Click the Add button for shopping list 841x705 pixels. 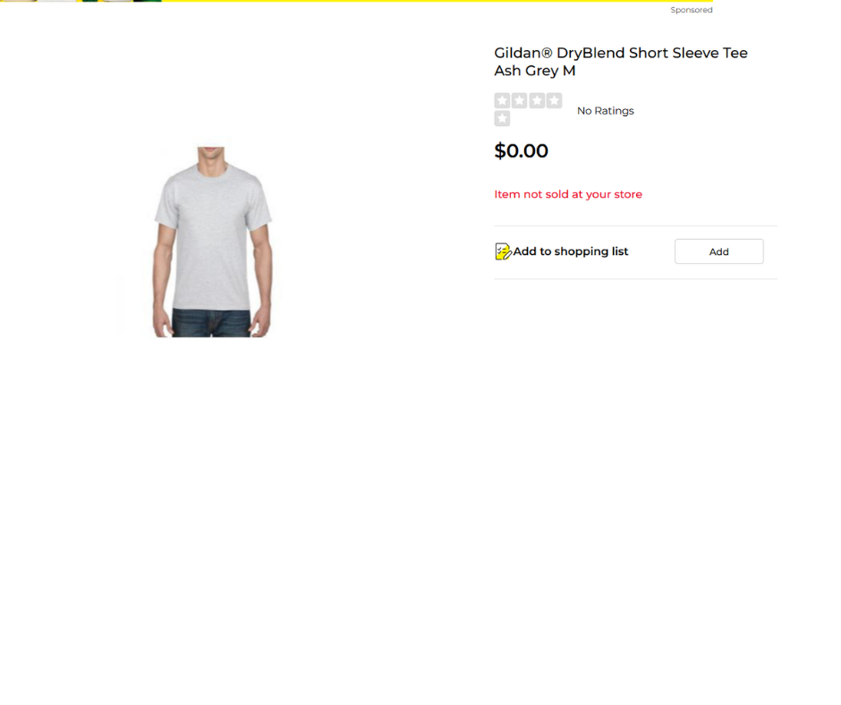[x=718, y=251]
